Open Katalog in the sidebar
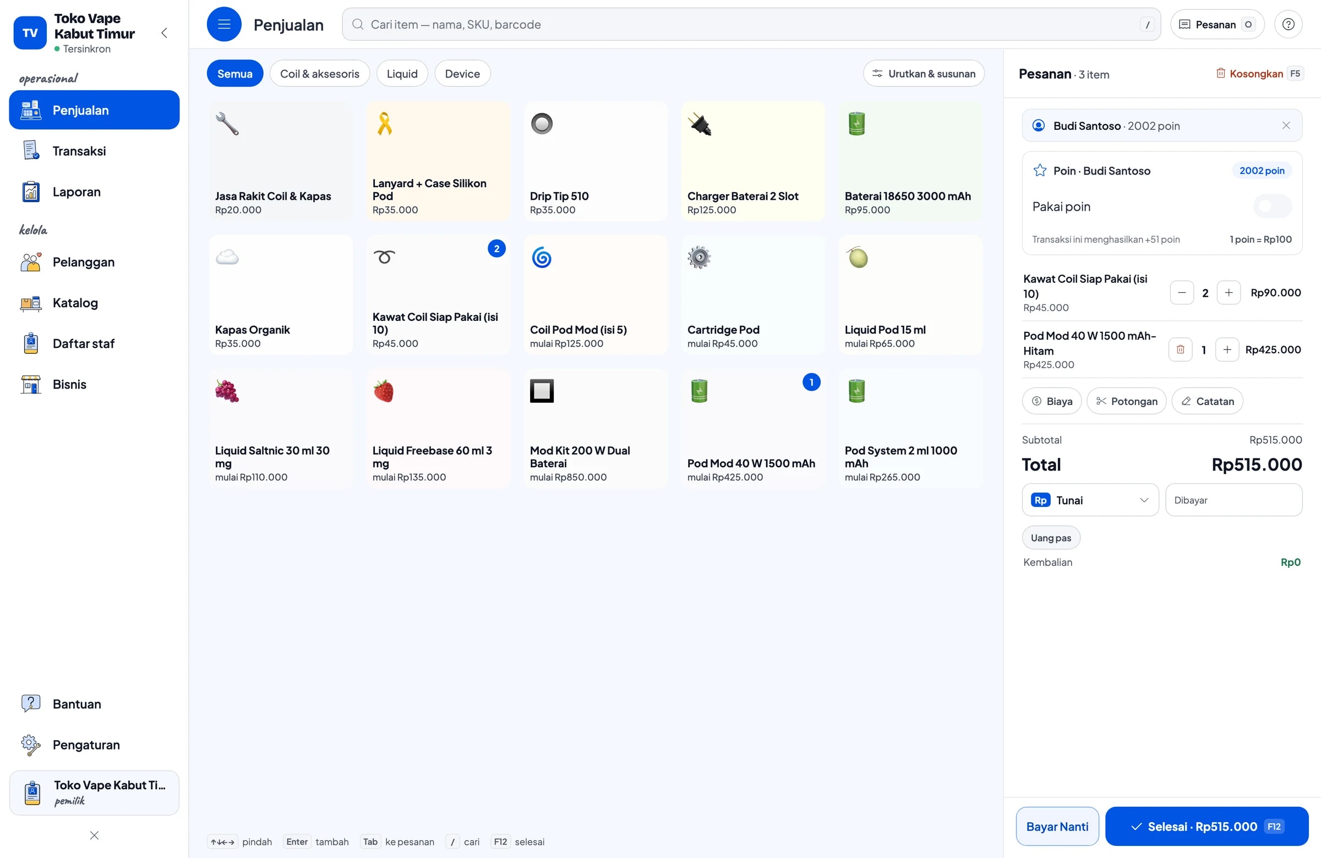The width and height of the screenshot is (1321, 858). [x=94, y=303]
